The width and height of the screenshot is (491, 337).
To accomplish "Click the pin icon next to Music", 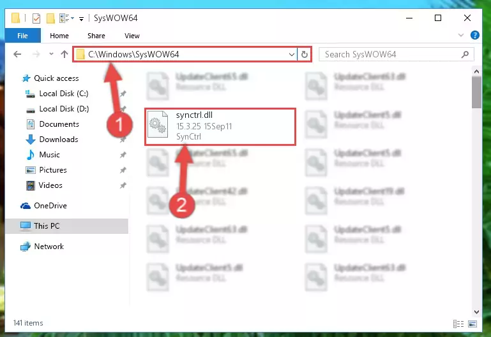I will coord(123,155).
